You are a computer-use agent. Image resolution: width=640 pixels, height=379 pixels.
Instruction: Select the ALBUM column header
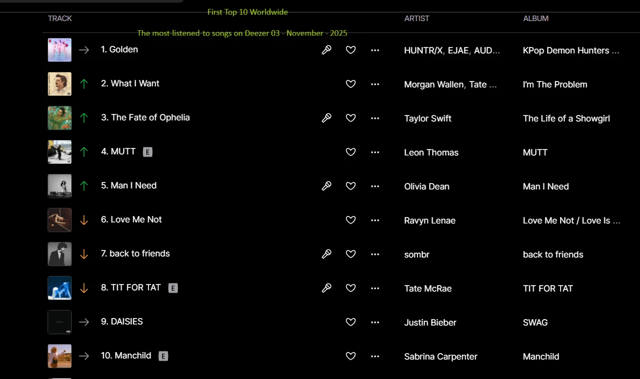coord(536,18)
